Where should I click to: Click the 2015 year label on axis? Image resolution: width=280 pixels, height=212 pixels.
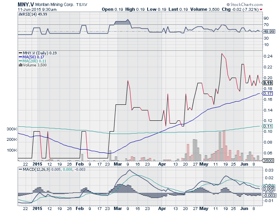(37, 164)
